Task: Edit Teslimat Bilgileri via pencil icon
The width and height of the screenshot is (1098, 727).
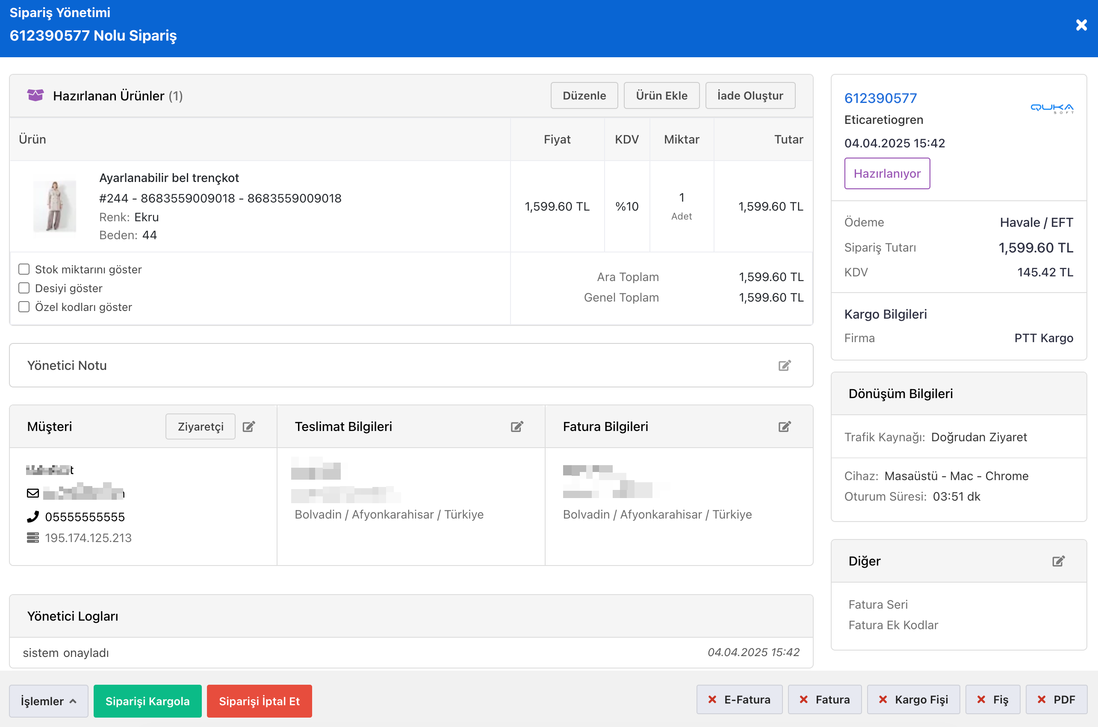Action: pyautogui.click(x=517, y=427)
